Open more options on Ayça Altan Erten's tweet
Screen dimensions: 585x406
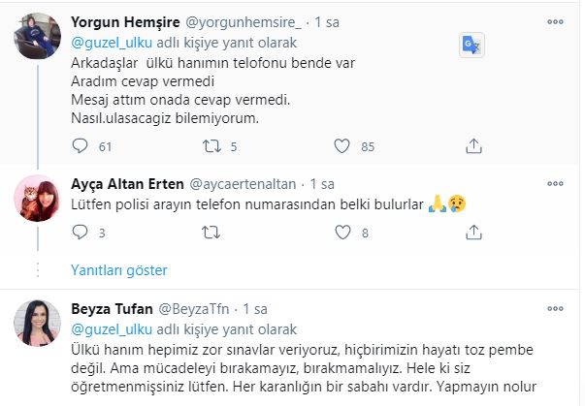pyautogui.click(x=557, y=183)
